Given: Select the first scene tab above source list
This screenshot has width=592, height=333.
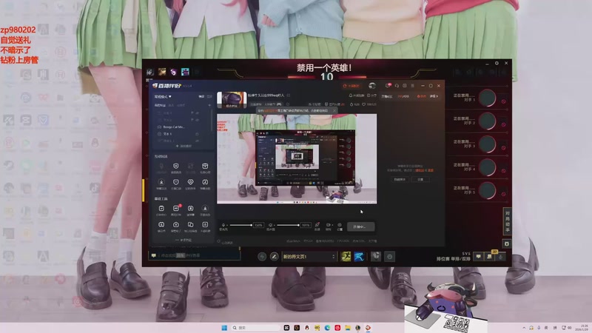Looking at the screenshot, I should click(x=161, y=105).
